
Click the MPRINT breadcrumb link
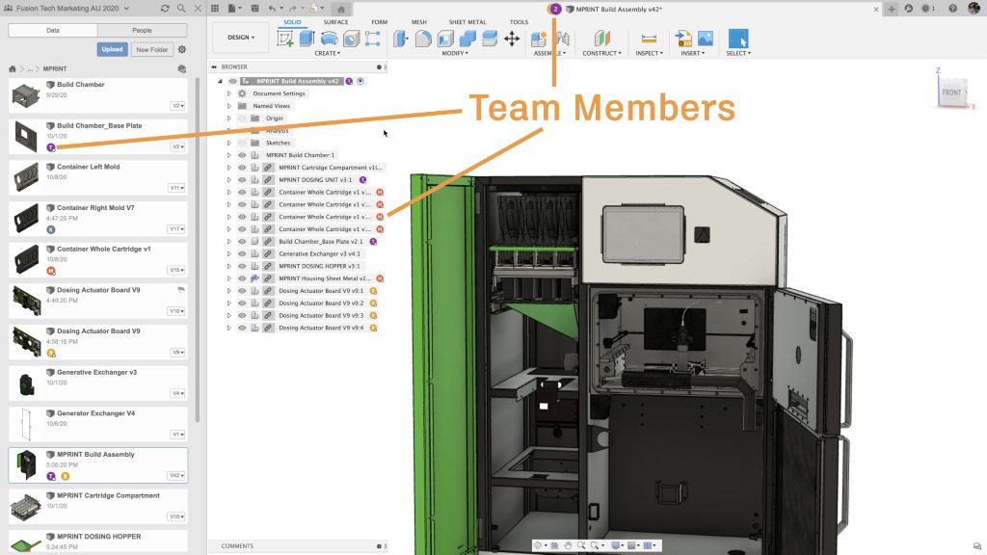coord(55,69)
